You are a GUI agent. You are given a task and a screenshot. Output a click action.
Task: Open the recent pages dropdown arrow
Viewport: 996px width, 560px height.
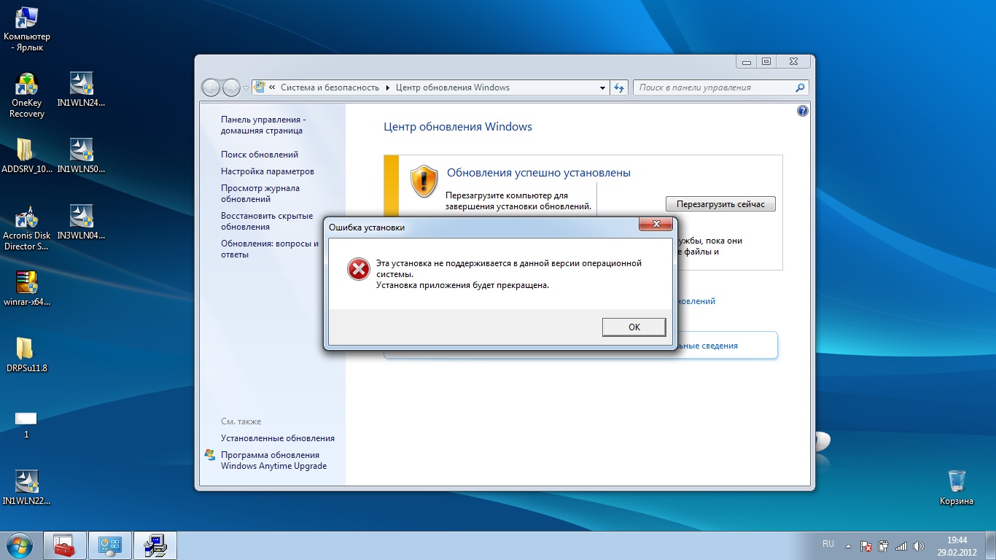[x=246, y=87]
